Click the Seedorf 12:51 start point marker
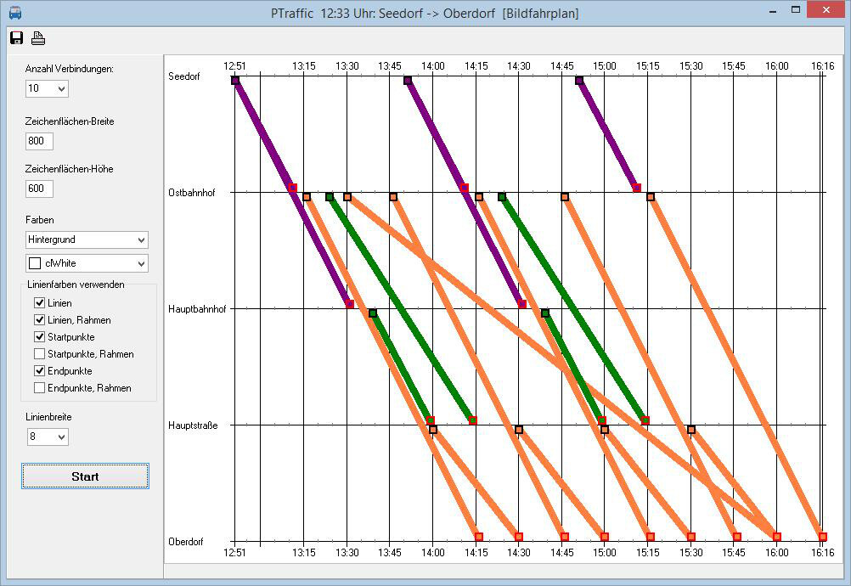The height and width of the screenshot is (586, 851). tap(235, 81)
